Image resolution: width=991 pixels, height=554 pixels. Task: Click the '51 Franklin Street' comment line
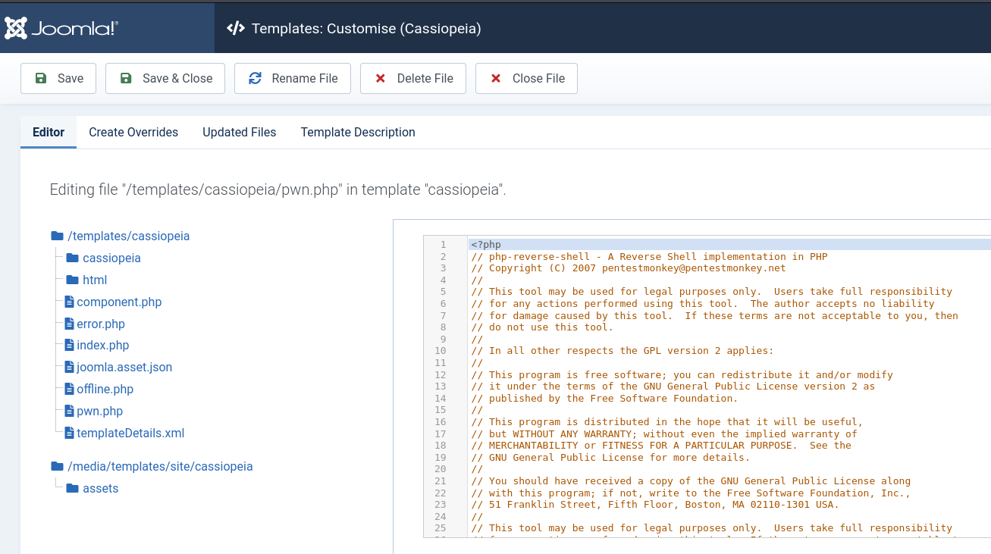(x=655, y=505)
